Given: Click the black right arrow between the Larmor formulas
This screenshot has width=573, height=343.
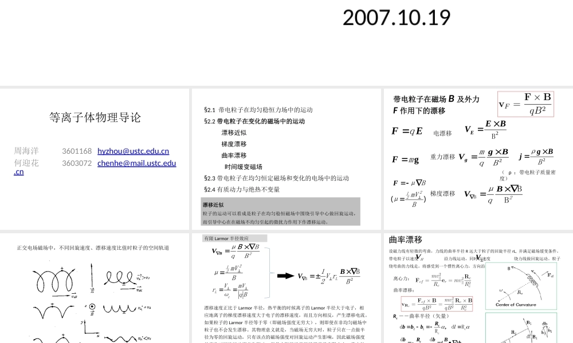Looking at the screenshot, I should point(286,276).
